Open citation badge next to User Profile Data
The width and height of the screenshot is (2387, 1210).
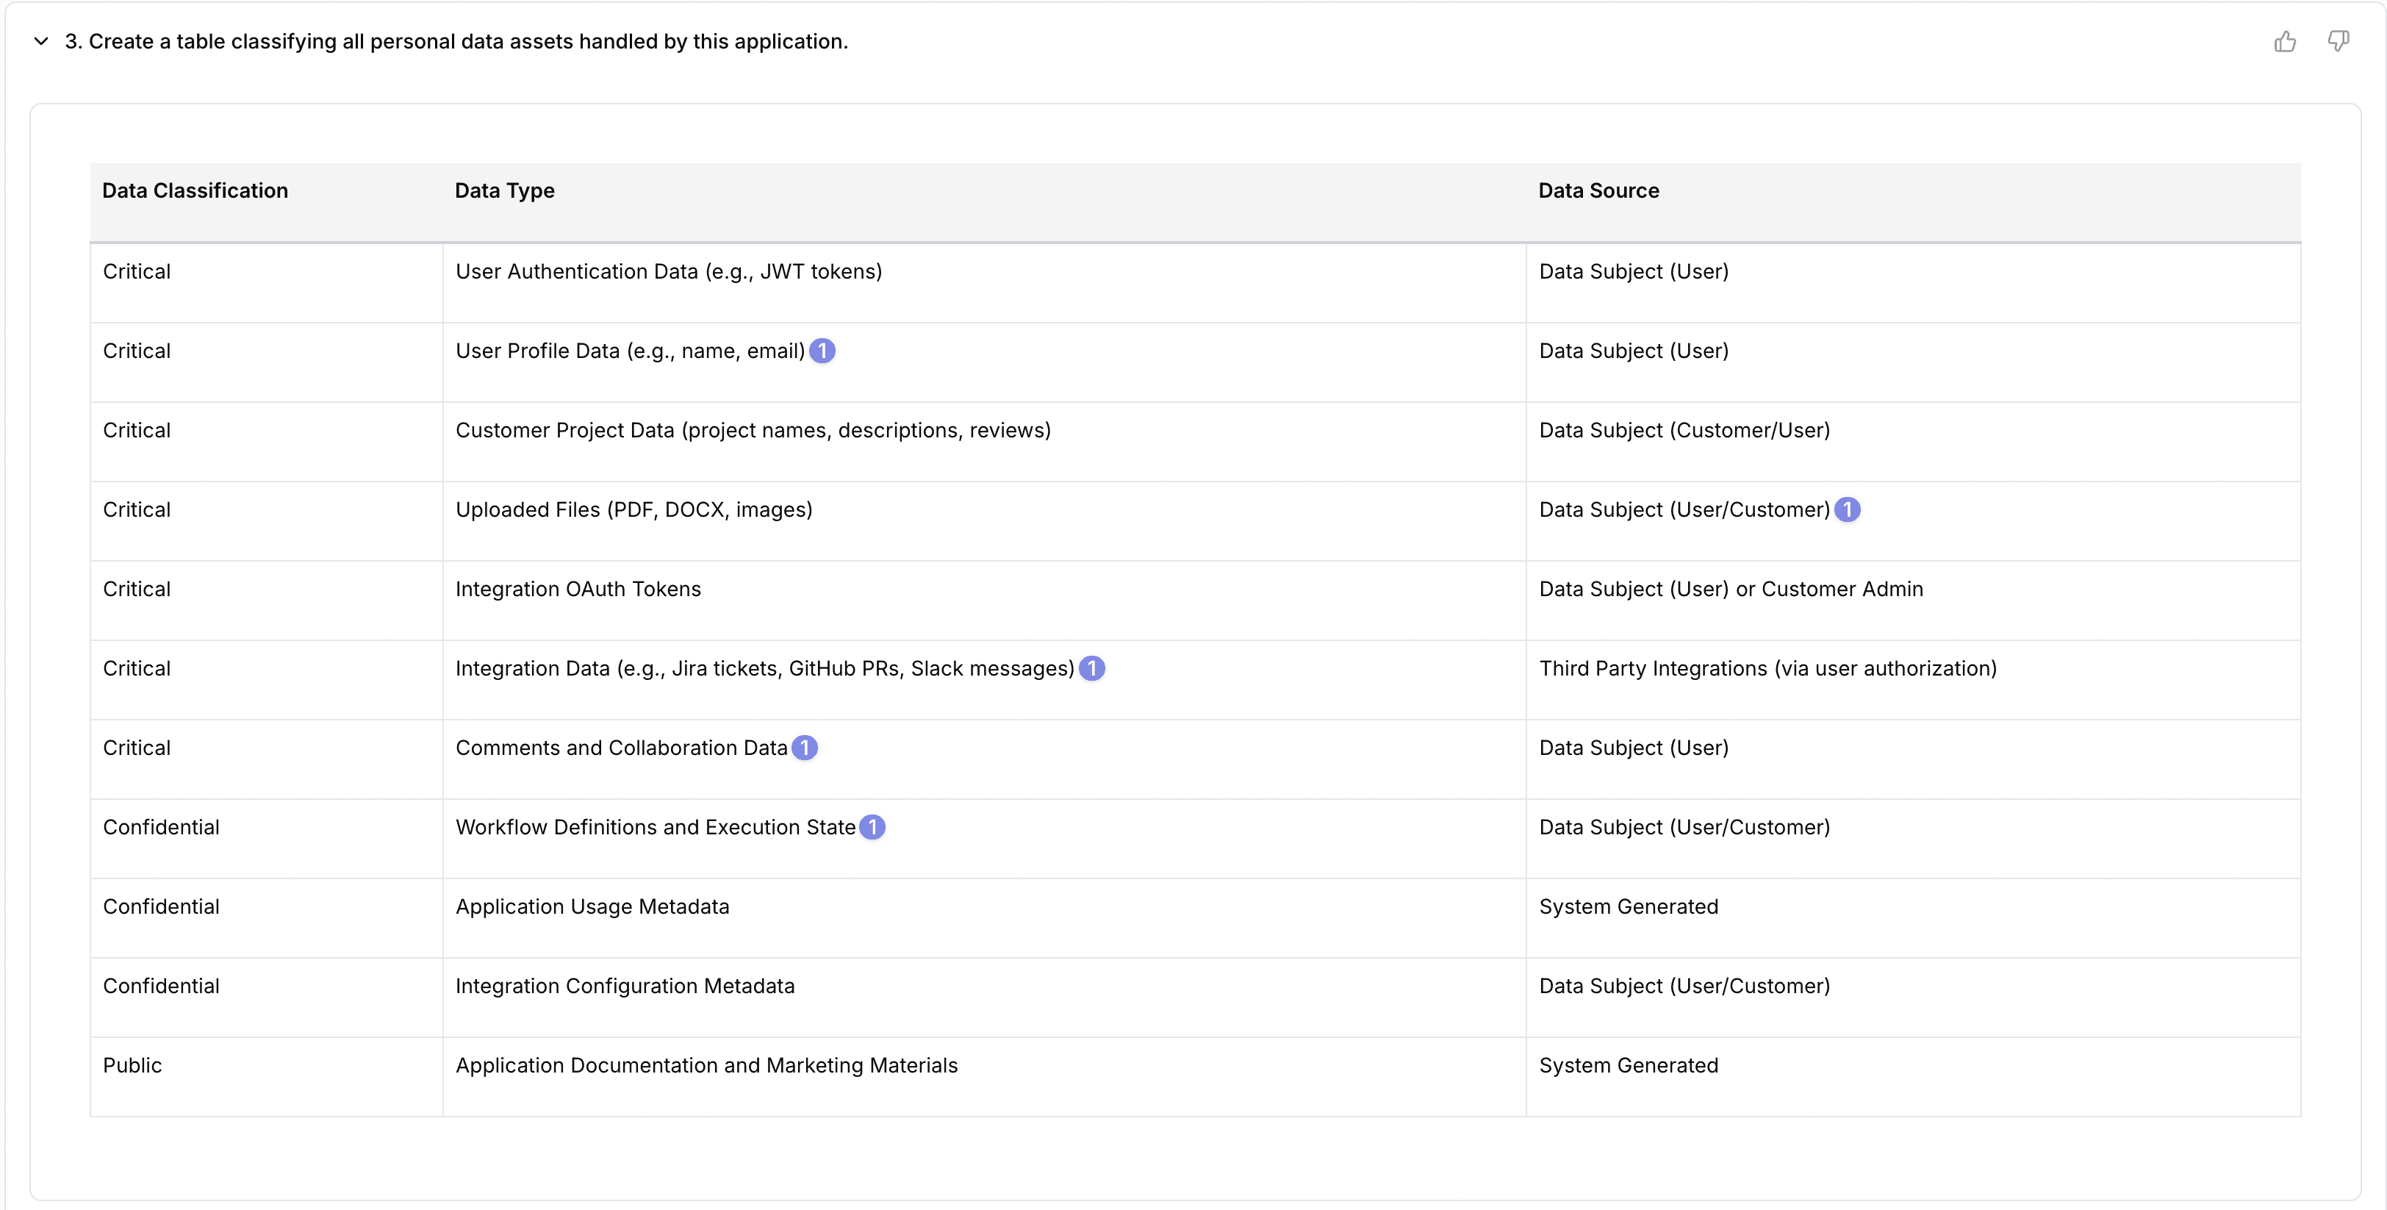click(822, 351)
